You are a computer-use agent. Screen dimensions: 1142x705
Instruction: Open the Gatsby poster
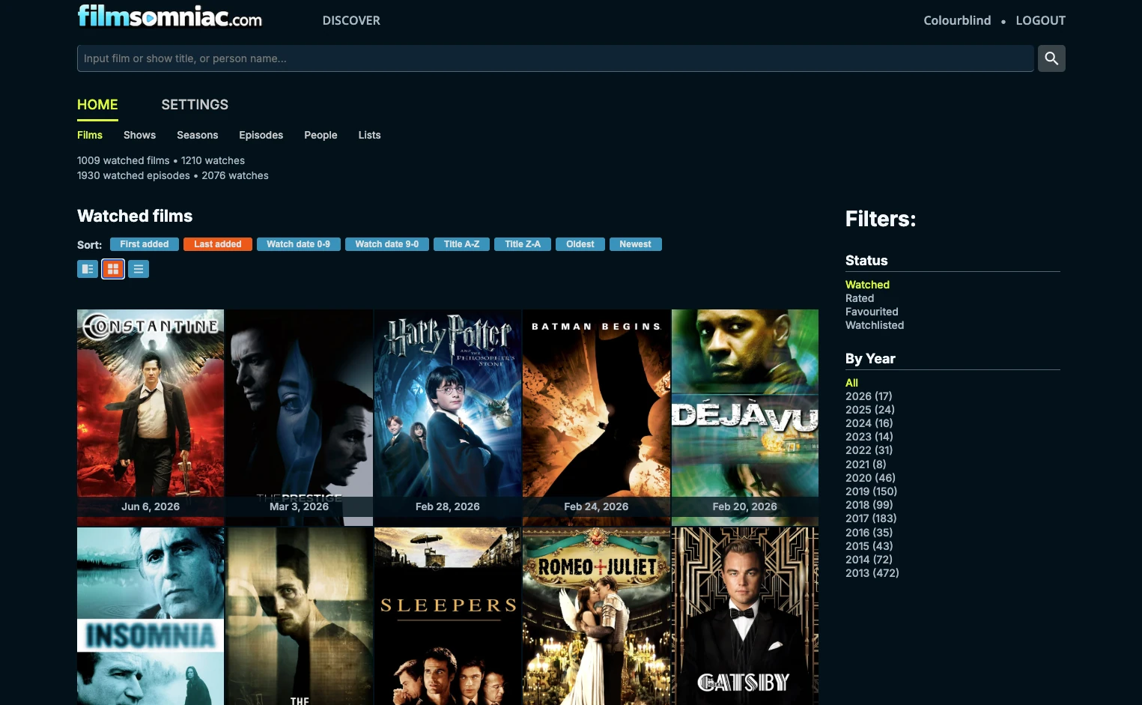745,616
